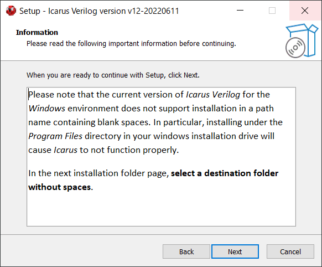
Task: Close the setup window
Action: pos(305,11)
